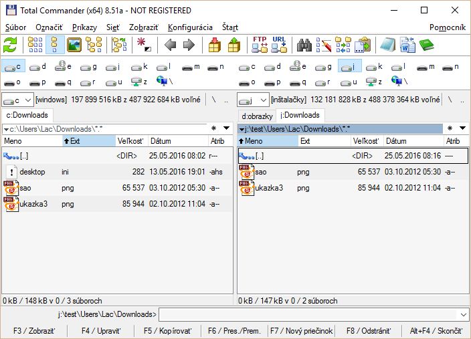The image size is (471, 339).
Task: Open left panel favorites asterisk button
Action: coord(214,128)
